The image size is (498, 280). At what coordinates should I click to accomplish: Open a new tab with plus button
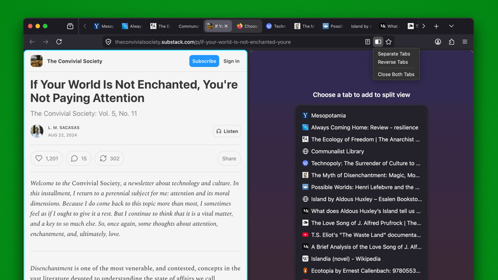tap(436, 26)
